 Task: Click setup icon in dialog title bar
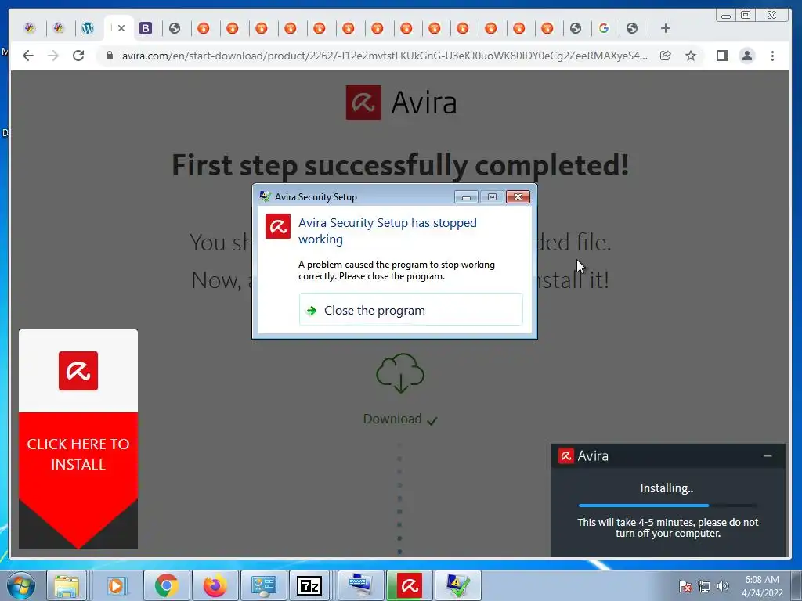tap(265, 196)
